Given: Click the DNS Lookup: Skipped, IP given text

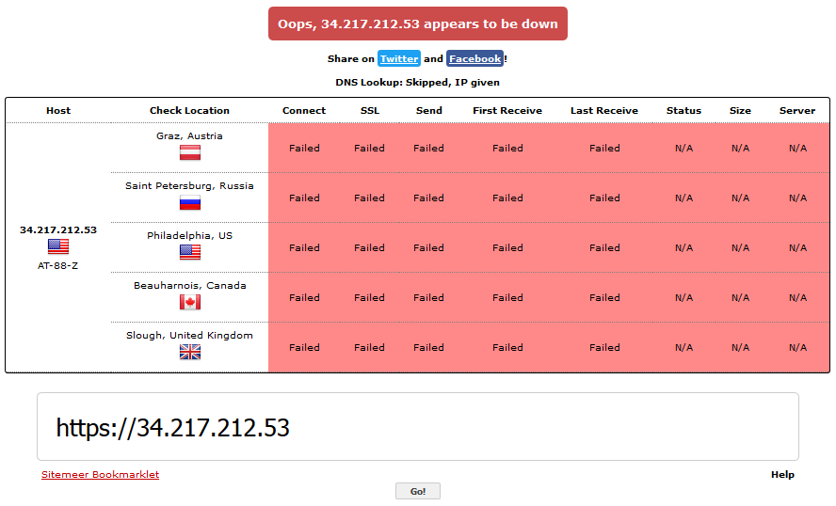Looking at the screenshot, I should click(417, 82).
